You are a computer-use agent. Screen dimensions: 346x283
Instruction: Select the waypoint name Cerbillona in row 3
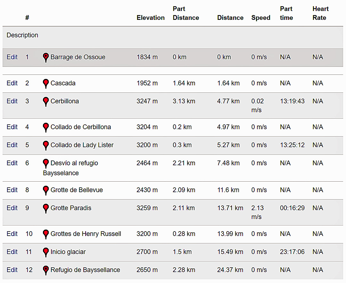point(65,101)
